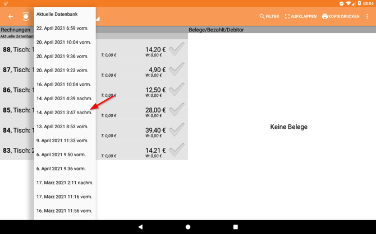Tap the Android recent apps square

pos(236,227)
